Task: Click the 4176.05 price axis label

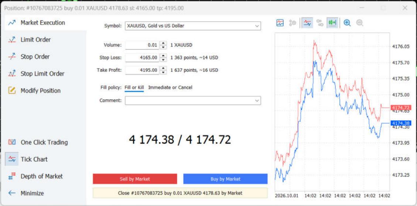Action: [401, 47]
